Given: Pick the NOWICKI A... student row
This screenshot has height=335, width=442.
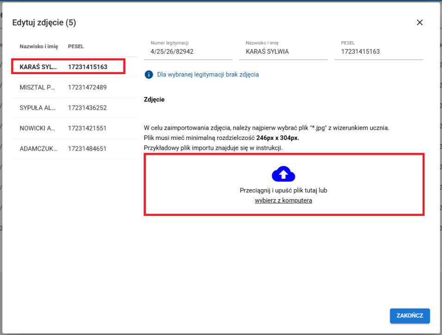Looking at the screenshot, I should (37, 128).
